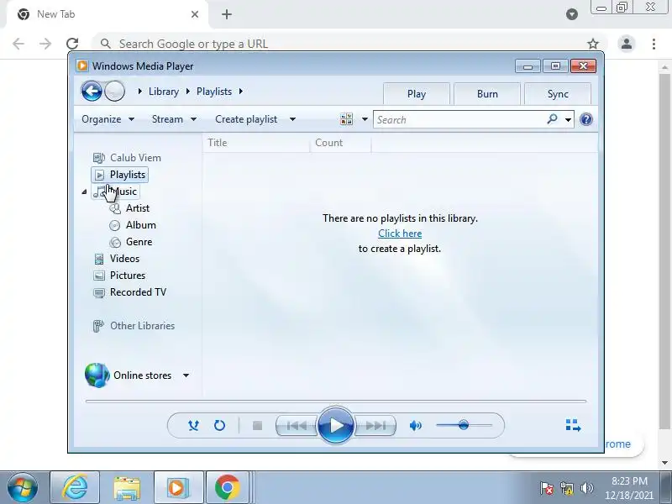Image resolution: width=672 pixels, height=504 pixels.
Task: Switch to the Play tab
Action: [416, 94]
